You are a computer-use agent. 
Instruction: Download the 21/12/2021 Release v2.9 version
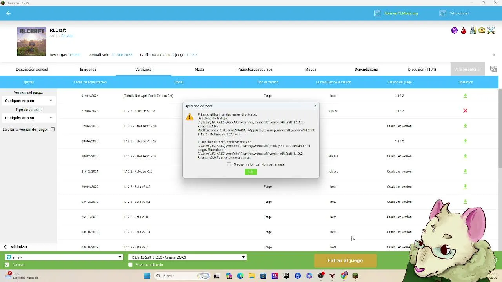465,172
